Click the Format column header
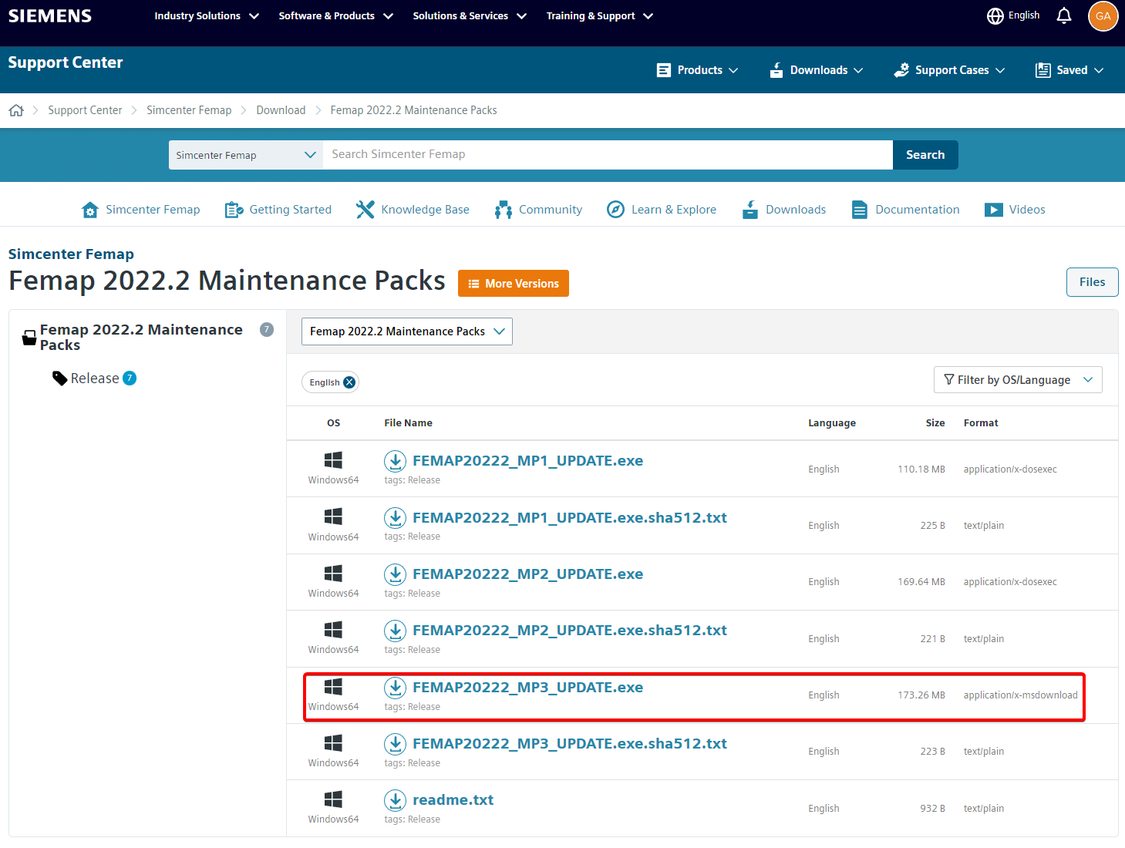 (x=981, y=423)
